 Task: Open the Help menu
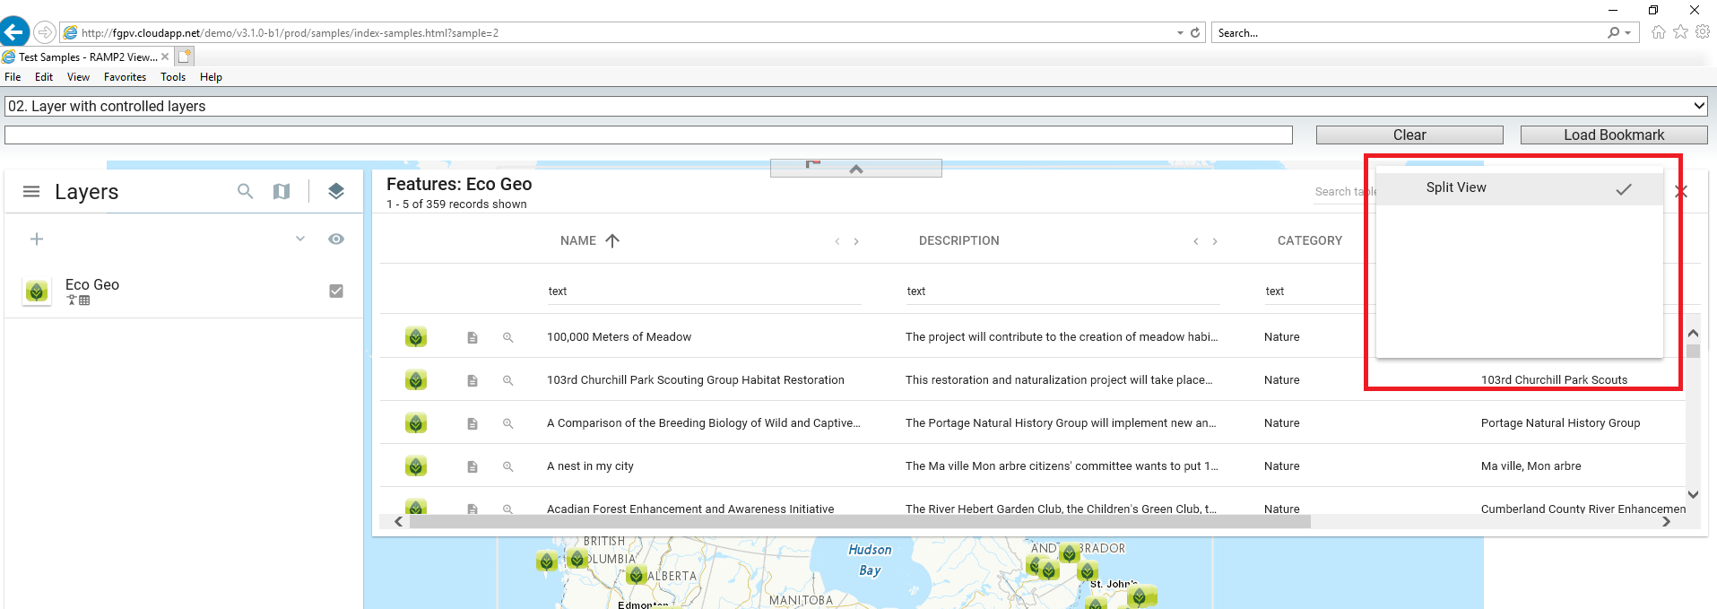pyautogui.click(x=211, y=77)
